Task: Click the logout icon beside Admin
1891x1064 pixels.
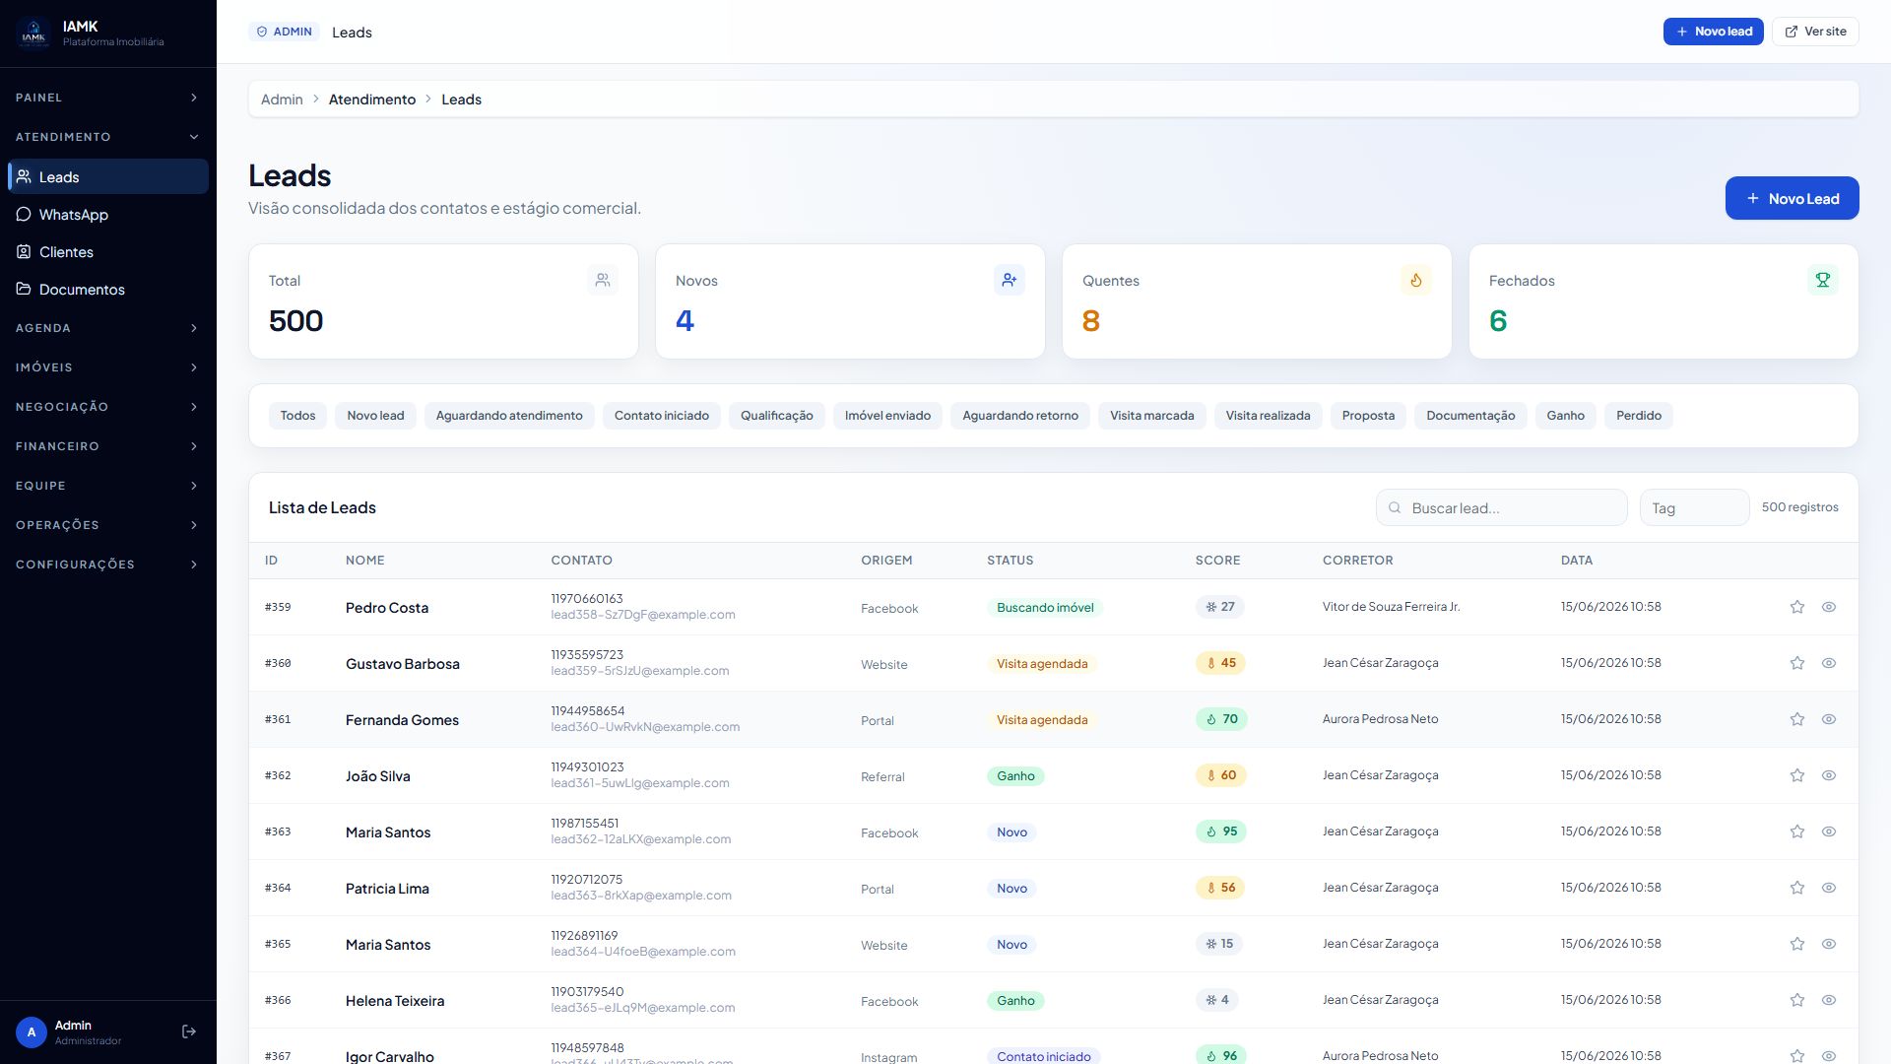Action: pos(189,1031)
